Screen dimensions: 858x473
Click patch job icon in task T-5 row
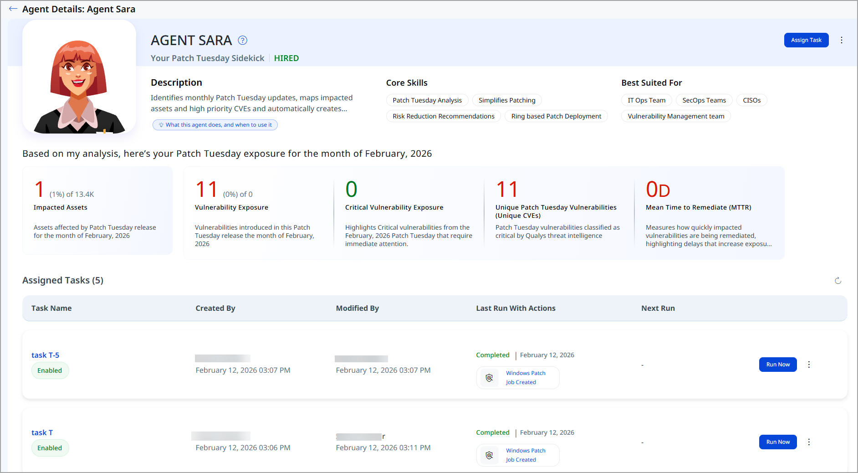click(489, 378)
